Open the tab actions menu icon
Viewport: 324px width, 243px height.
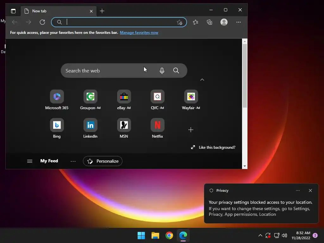(13, 11)
